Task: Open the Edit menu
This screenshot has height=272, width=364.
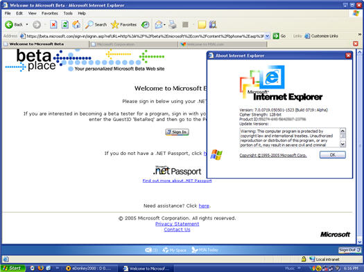Action: 19,13
